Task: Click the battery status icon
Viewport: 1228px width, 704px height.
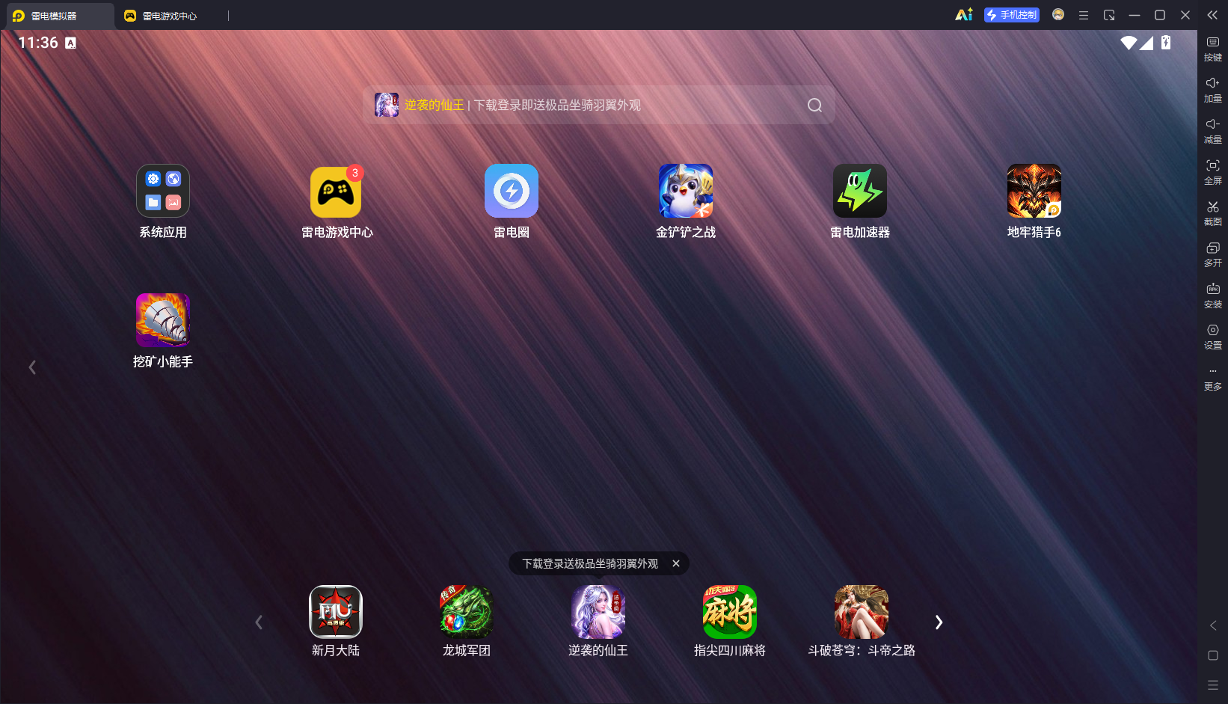Action: point(1166,43)
